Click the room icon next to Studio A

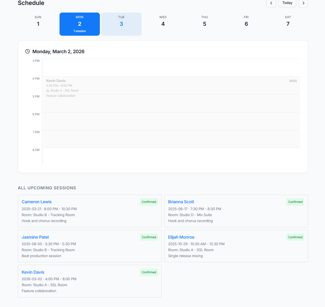48,91
